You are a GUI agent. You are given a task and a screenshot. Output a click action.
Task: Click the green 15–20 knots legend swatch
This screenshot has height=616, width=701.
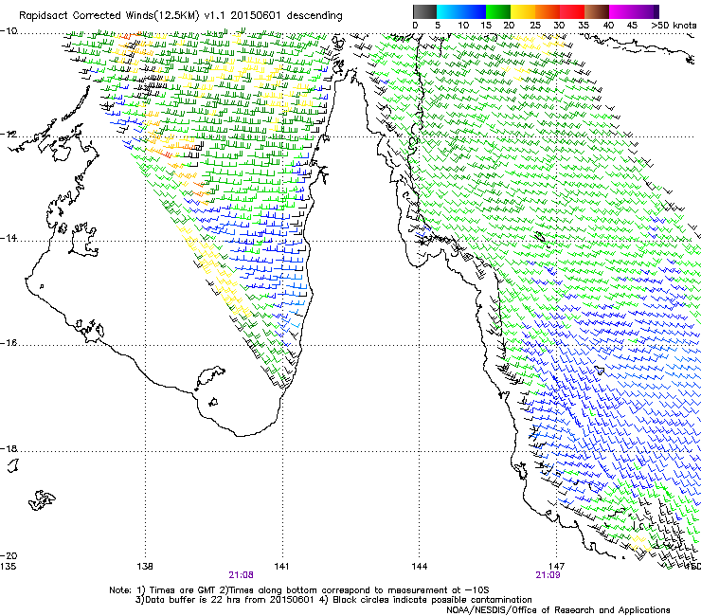[x=498, y=11]
